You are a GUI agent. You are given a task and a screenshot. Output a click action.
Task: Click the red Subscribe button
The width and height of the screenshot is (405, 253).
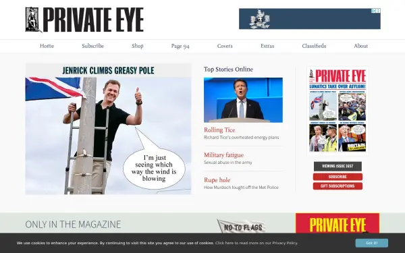click(x=337, y=177)
